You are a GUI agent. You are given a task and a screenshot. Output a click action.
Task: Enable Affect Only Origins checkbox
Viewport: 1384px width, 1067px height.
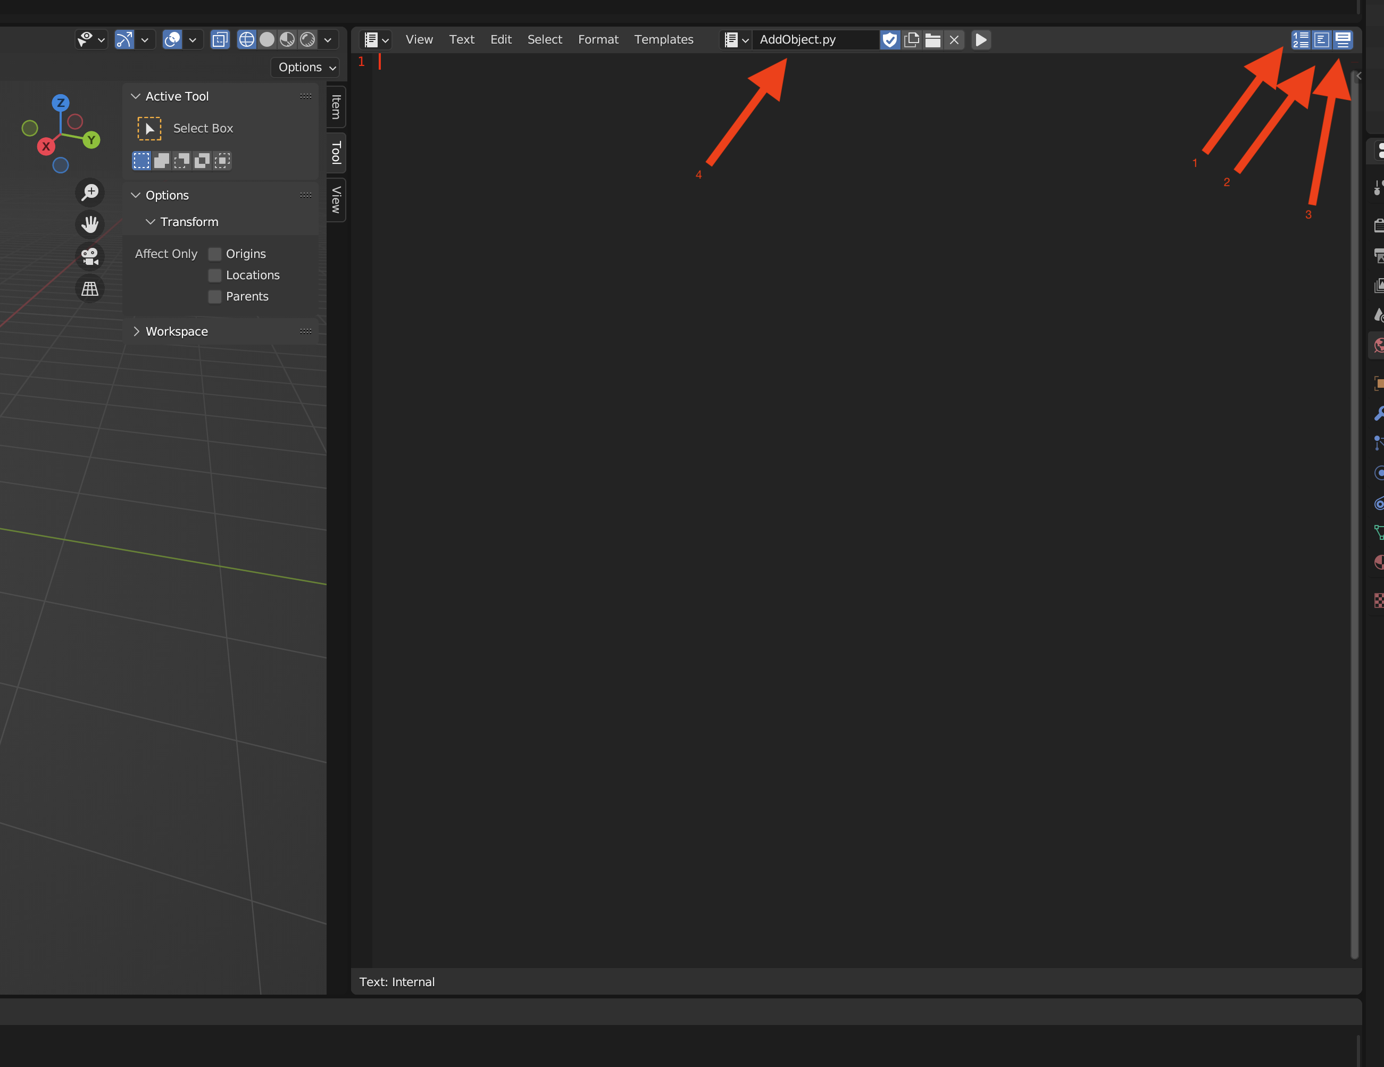(215, 254)
